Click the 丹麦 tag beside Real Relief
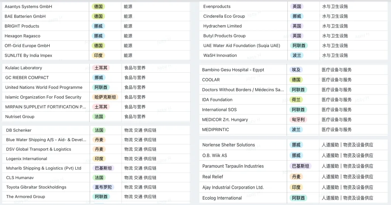Screen dimensions: 391x205 coord(296,177)
